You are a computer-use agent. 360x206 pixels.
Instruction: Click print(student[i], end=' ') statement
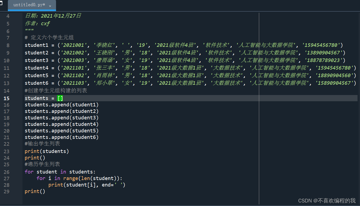click(87, 185)
